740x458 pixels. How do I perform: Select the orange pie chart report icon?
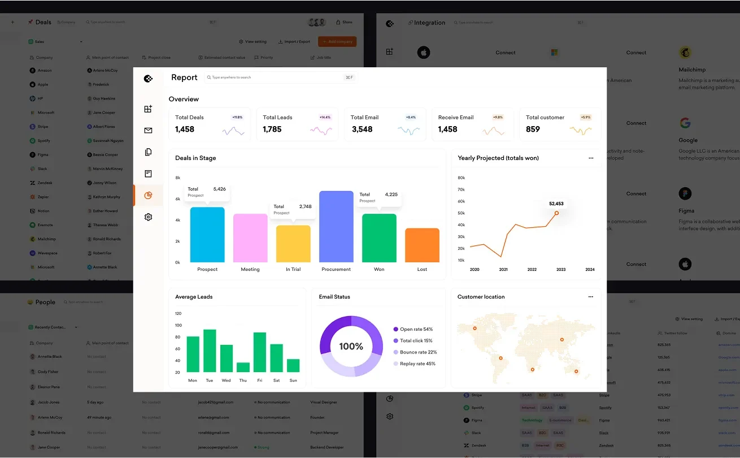pyautogui.click(x=148, y=195)
